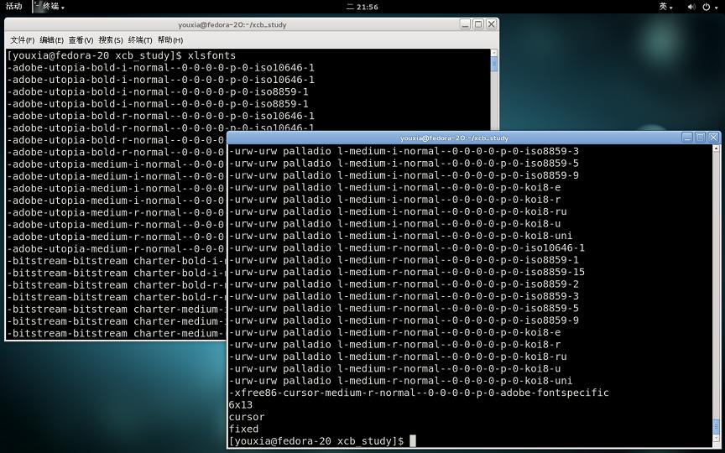725x453 pixels.
Task: Click the palladio medium-i iso8859-9 line
Action: point(404,175)
